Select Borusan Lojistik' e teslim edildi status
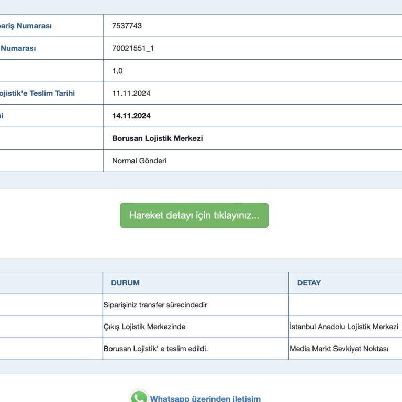Image resolution: width=402 pixels, height=402 pixels. (x=155, y=349)
